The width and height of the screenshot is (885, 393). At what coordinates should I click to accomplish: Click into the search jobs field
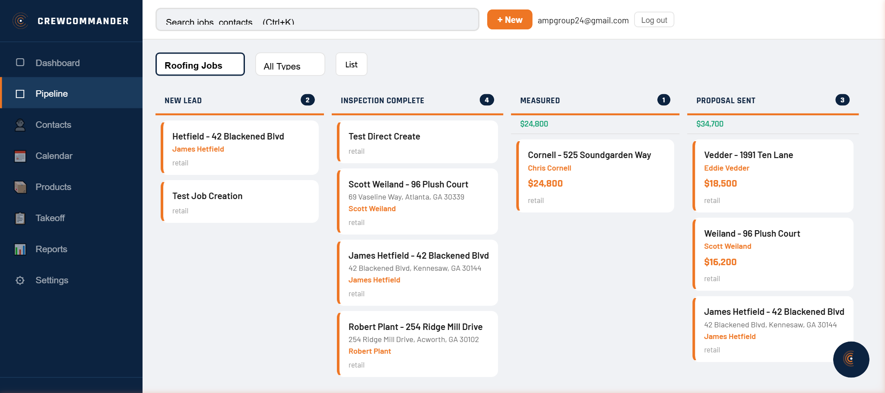pyautogui.click(x=317, y=20)
